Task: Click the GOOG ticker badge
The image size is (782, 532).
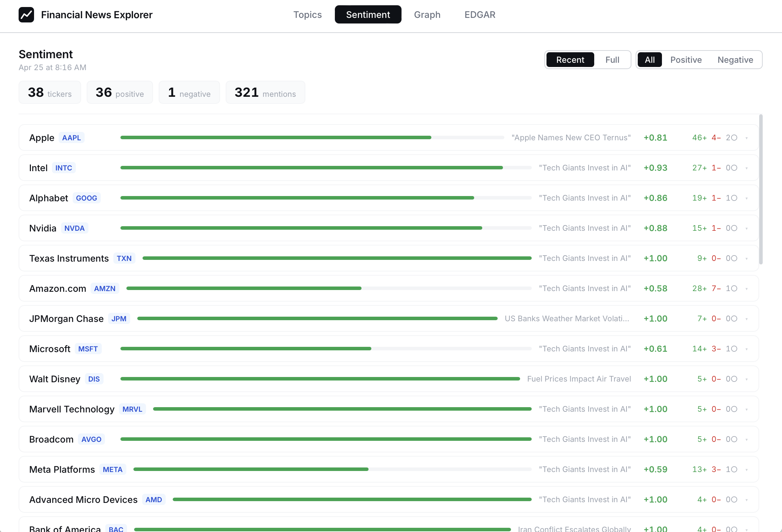Action: [x=86, y=198]
